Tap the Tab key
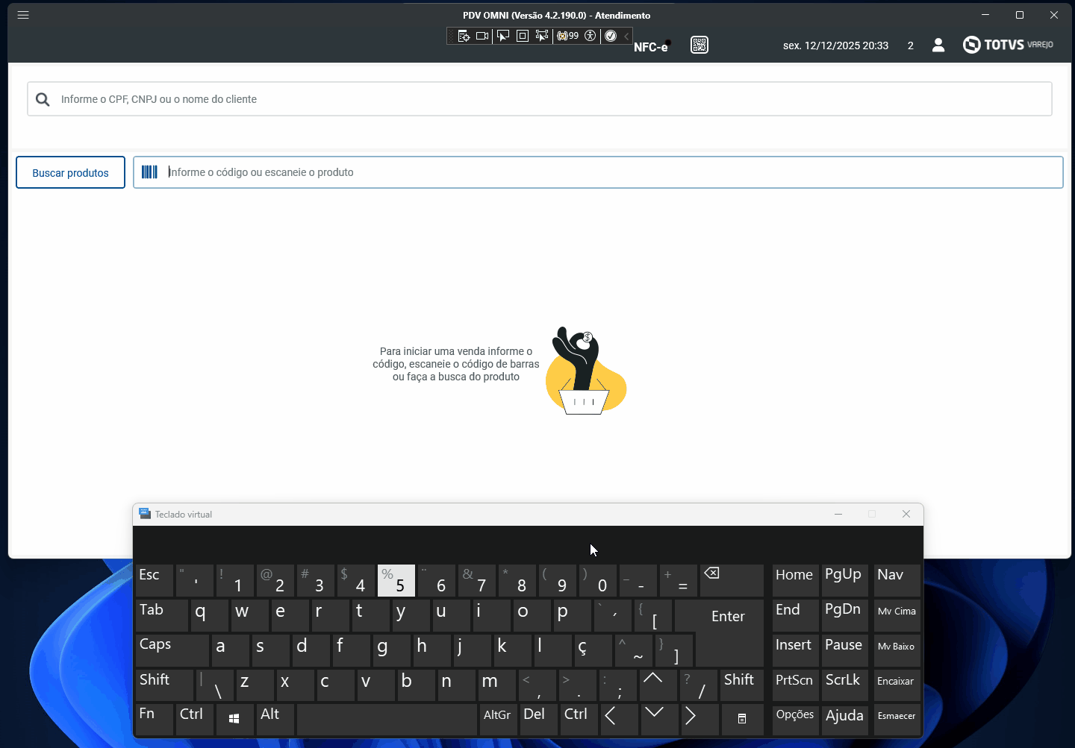The image size is (1075, 748). (162, 615)
